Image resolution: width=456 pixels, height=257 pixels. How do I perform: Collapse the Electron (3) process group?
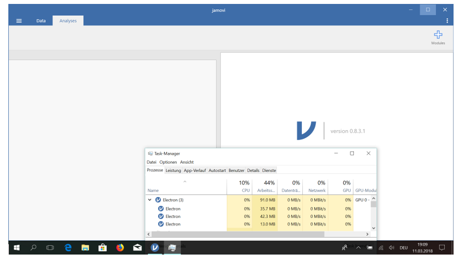(150, 200)
